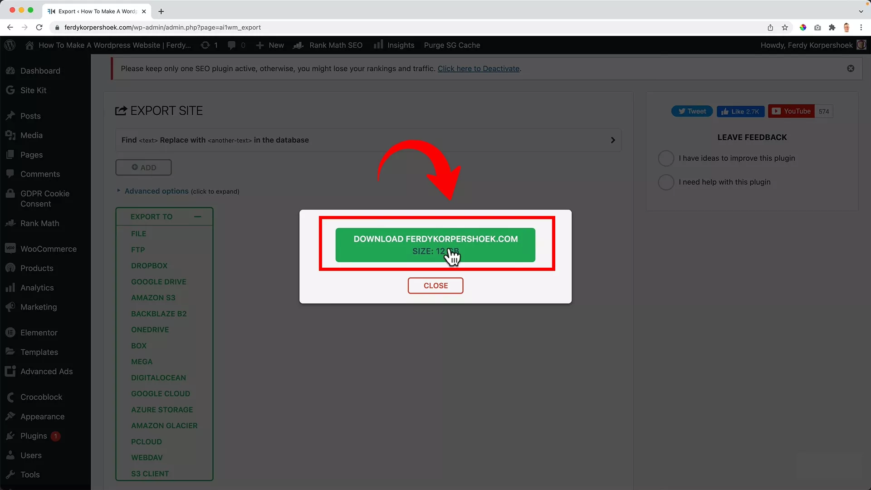Open Howdy, Ferdy Korpershoek account menu
This screenshot has width=871, height=490.
click(813, 45)
